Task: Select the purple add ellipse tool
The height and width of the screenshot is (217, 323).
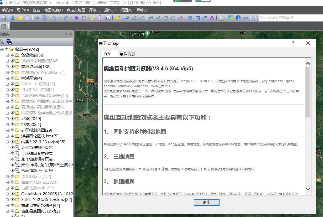Action: coord(181,18)
